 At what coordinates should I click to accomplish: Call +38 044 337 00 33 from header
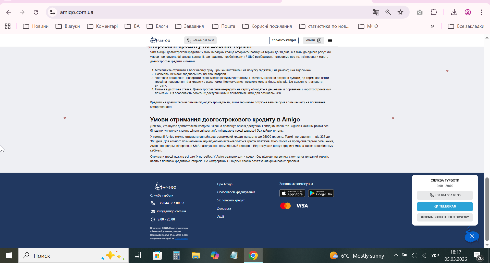click(x=201, y=40)
